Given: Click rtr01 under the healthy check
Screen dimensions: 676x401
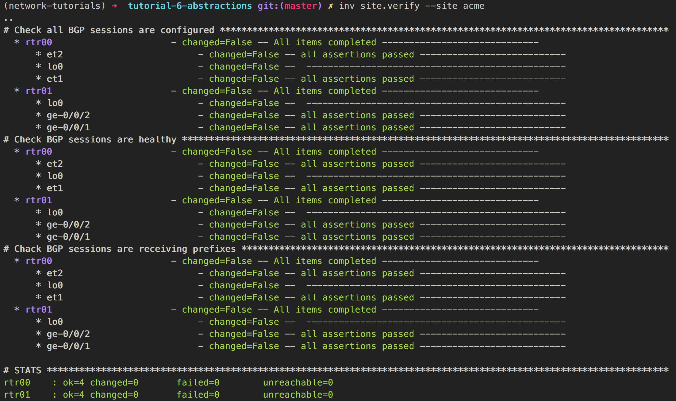Looking at the screenshot, I should tap(39, 200).
